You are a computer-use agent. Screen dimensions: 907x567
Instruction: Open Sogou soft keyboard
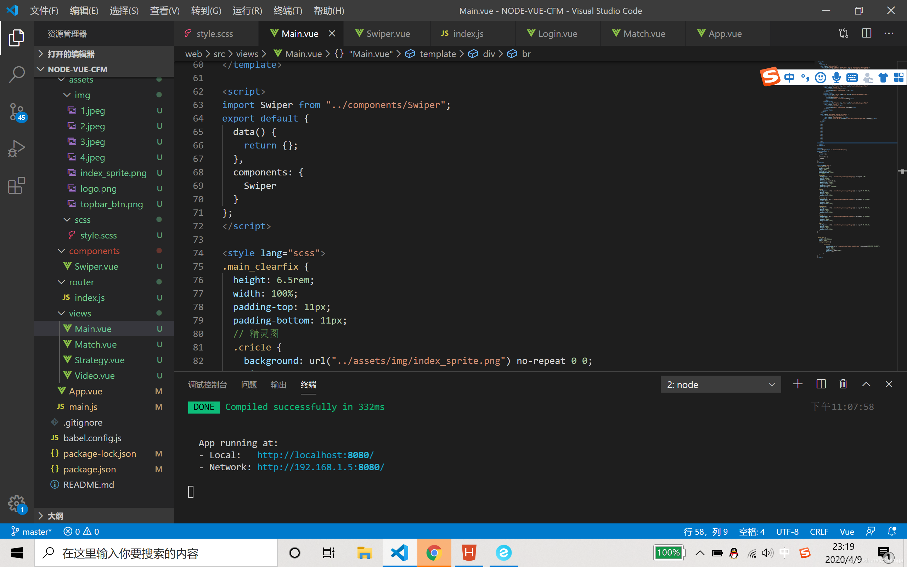[x=852, y=78]
